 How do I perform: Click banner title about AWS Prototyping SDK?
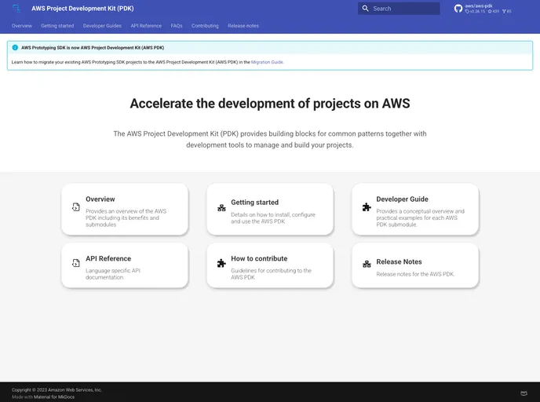93,48
